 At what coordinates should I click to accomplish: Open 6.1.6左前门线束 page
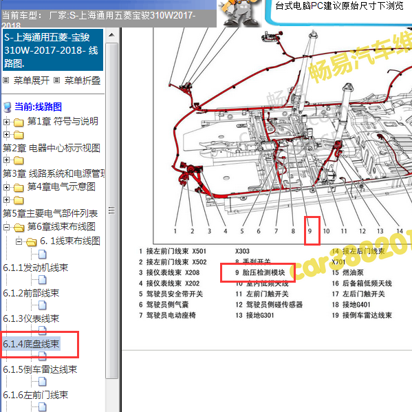point(36,395)
